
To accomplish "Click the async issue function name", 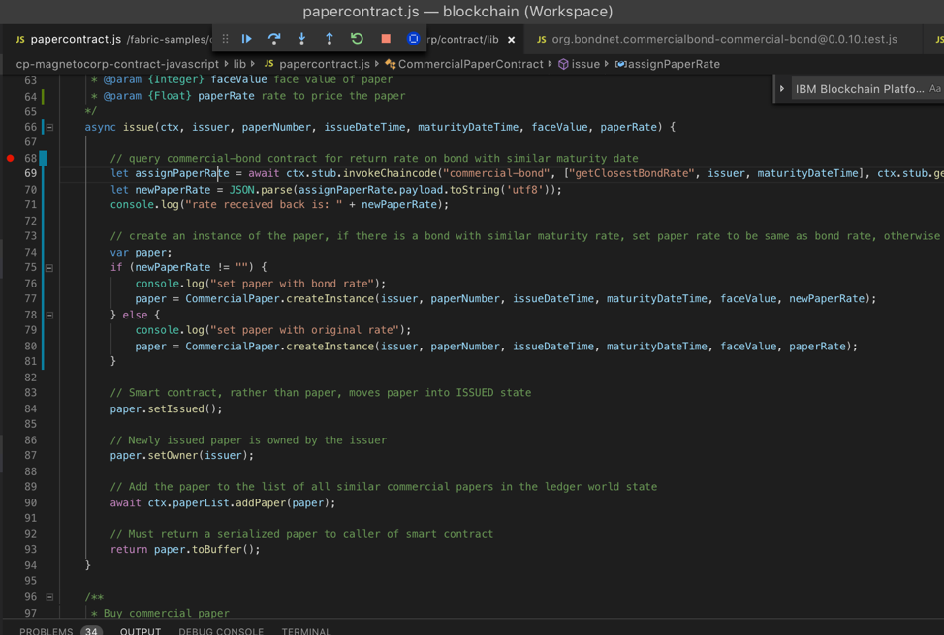I will (x=139, y=127).
